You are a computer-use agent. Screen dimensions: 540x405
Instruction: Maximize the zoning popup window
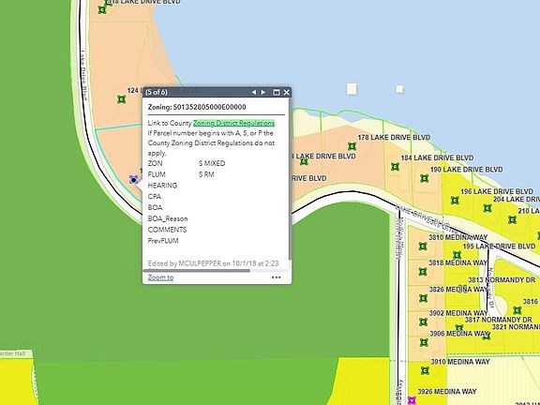277,92
